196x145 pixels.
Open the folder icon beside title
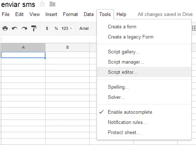[x=52, y=4]
